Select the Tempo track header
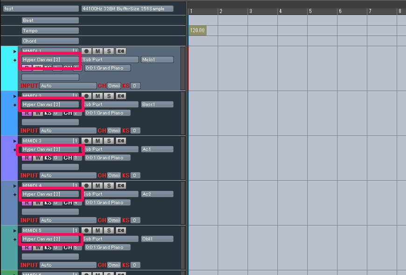This screenshot has width=406, height=275. click(x=50, y=30)
